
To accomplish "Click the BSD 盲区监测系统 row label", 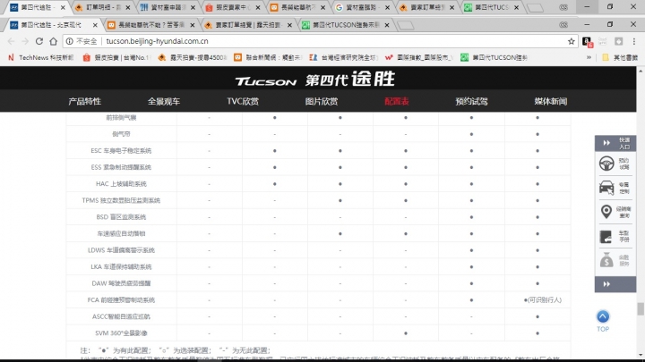I will click(121, 216).
